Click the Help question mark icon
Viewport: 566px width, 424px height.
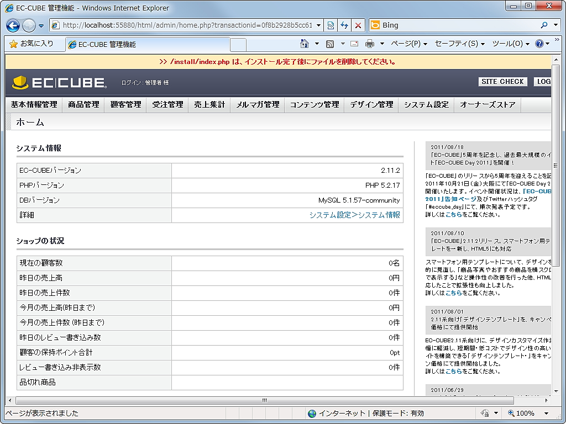[x=541, y=43]
